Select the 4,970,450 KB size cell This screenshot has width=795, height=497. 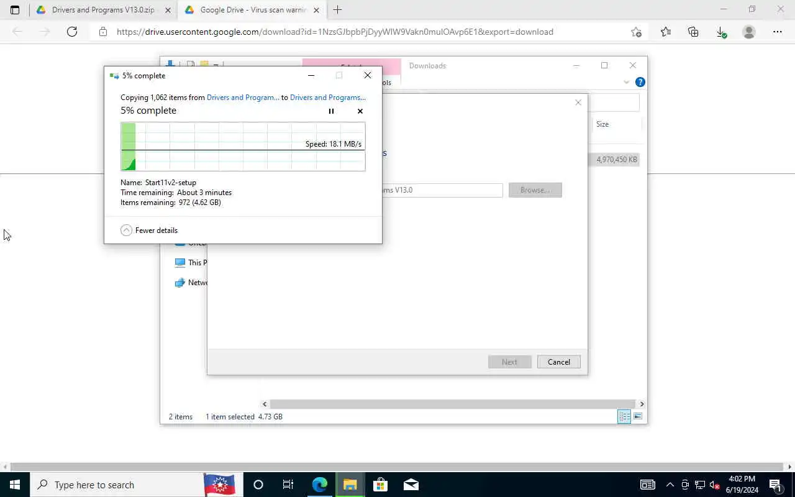pyautogui.click(x=617, y=160)
